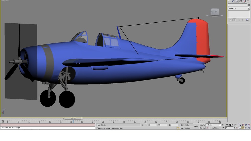
Task: Switch to the Modify panel tab
Action: pyautogui.click(x=233, y=1)
